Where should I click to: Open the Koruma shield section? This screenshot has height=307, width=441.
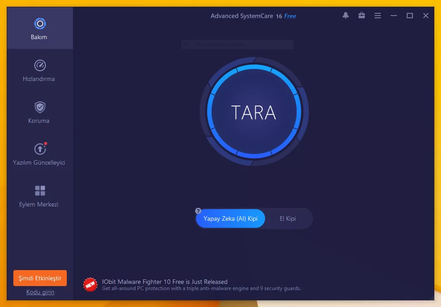[40, 112]
